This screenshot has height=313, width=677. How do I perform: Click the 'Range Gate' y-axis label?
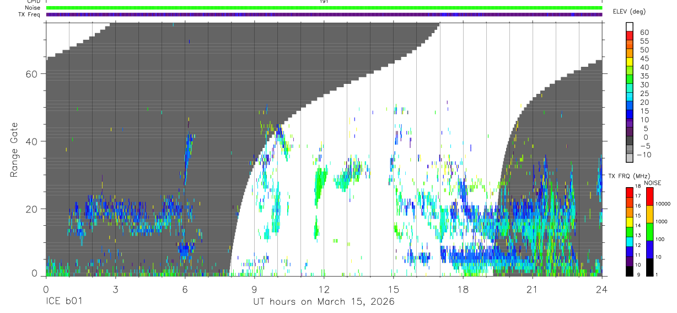coord(15,150)
